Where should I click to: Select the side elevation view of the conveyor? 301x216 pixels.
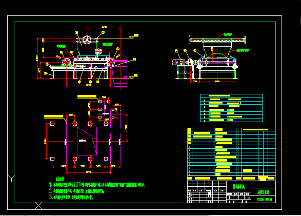point(87,57)
